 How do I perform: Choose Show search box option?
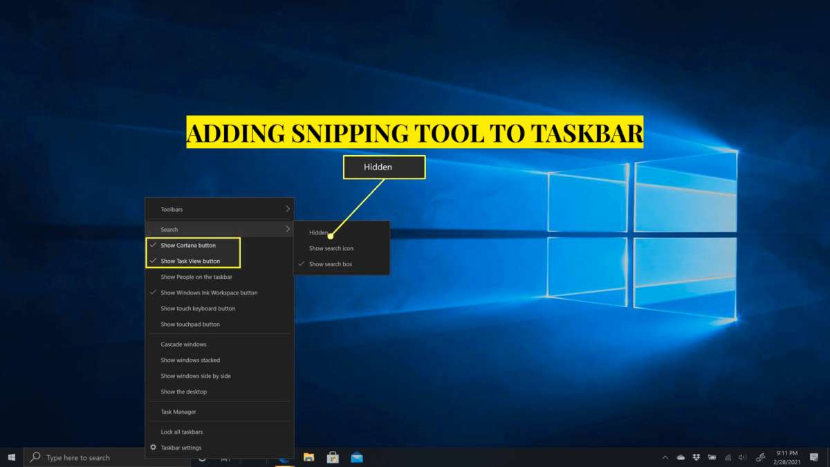(342, 264)
